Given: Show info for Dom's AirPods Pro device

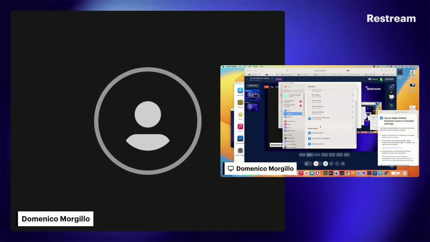Looking at the screenshot, I should pos(352,106).
